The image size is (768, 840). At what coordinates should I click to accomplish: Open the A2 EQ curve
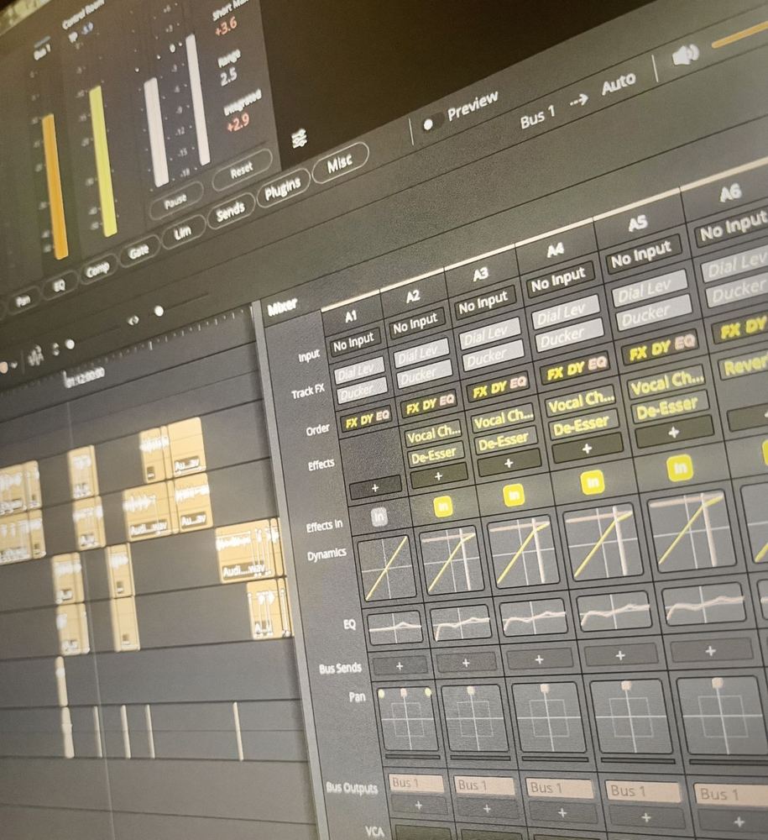point(462,624)
